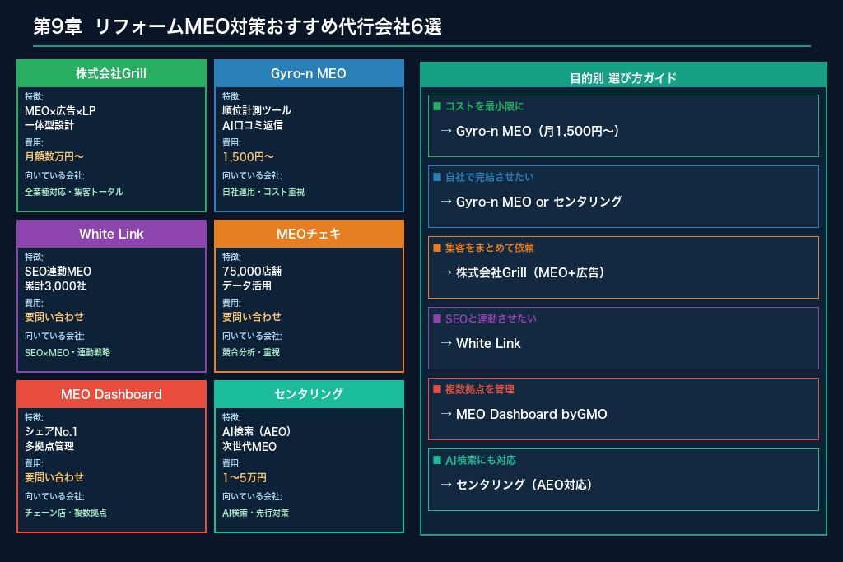
Task: Click 費用: label in Gyro-n MEO card
Action: coord(231,143)
